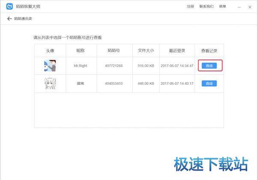Viewport: 257px width, 180px height.
Task: Open the 联系我们 link in title bar
Action: click(x=206, y=6)
